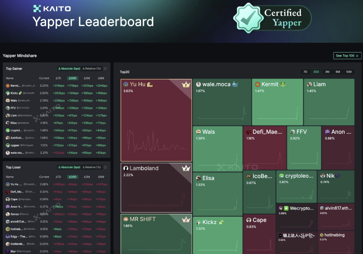Click the Blur row name in Top Loser
This screenshot has width=363, height=254.
(x=13, y=252)
